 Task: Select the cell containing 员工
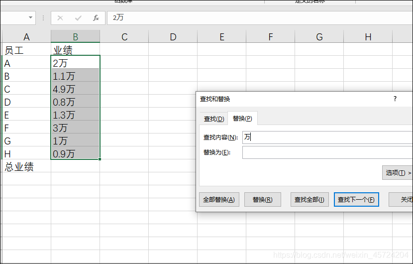click(x=26, y=49)
